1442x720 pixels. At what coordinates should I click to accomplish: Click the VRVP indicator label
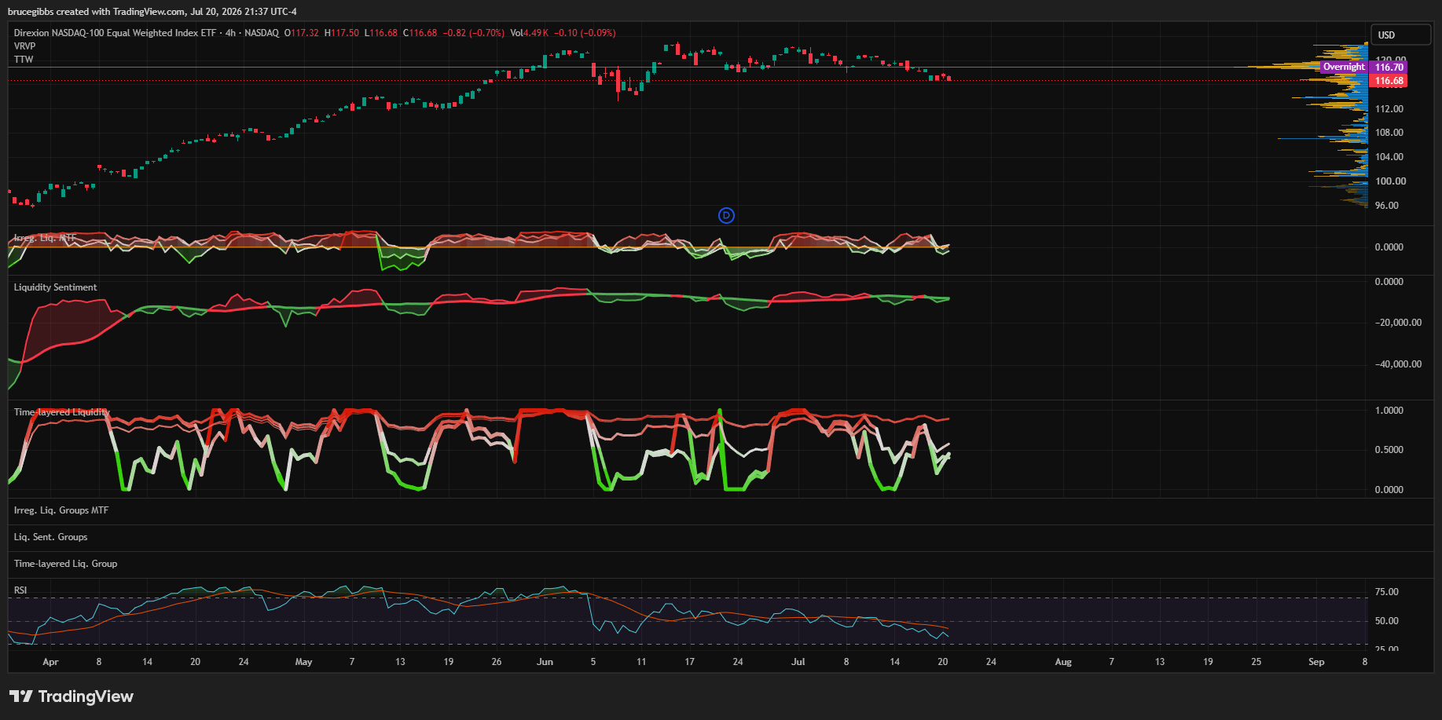coord(24,46)
